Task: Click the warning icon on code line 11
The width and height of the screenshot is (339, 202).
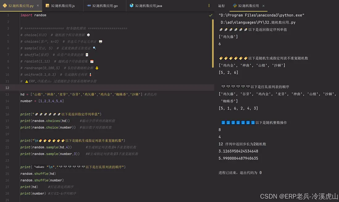Action: [x=27, y=81]
